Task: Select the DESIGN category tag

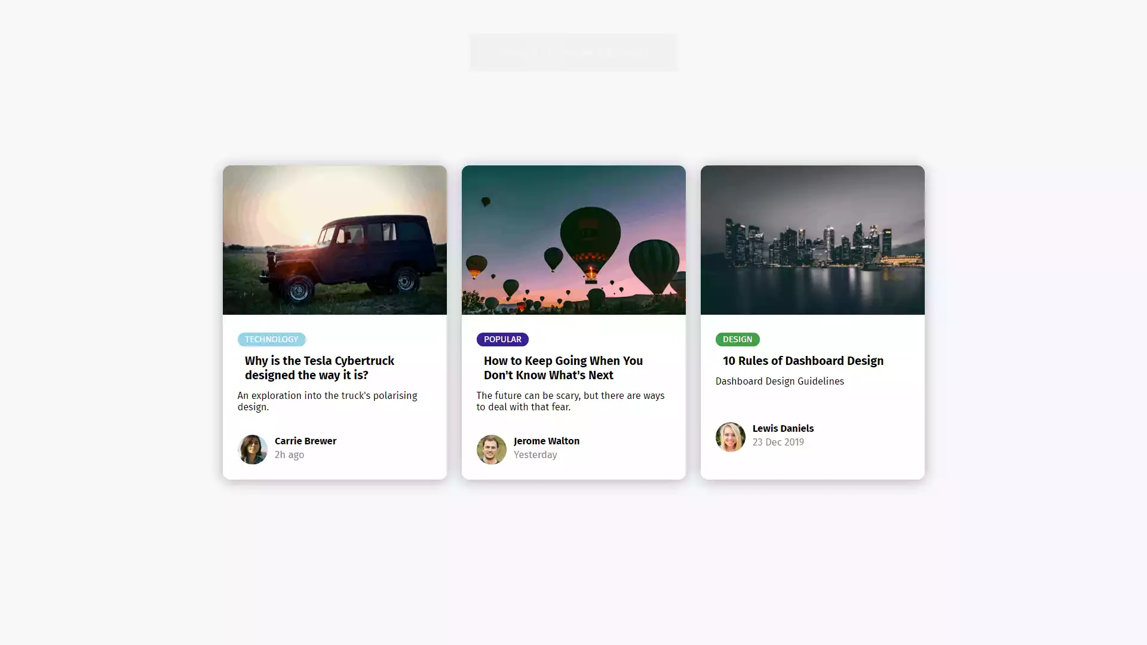Action: coord(737,339)
